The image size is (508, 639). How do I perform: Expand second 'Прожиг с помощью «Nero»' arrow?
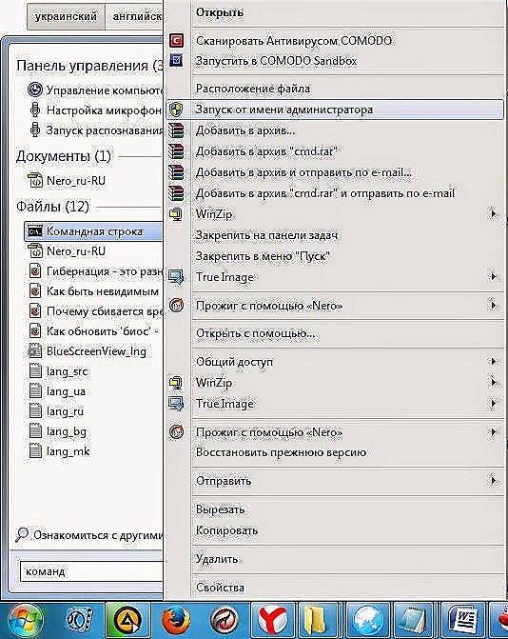tap(494, 432)
